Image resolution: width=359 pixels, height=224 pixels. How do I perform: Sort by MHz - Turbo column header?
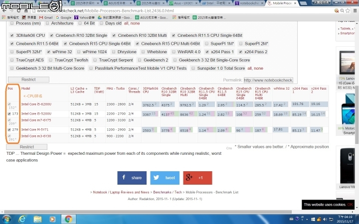click(x=116, y=89)
